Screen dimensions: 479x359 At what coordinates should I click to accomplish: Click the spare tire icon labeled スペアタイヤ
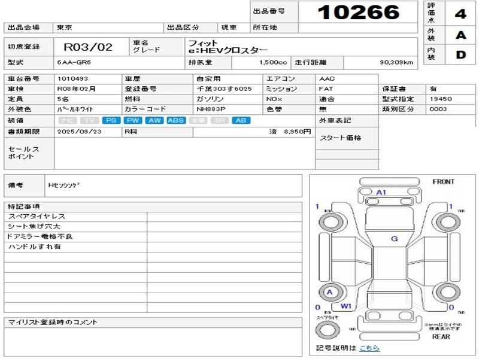[x=327, y=330]
